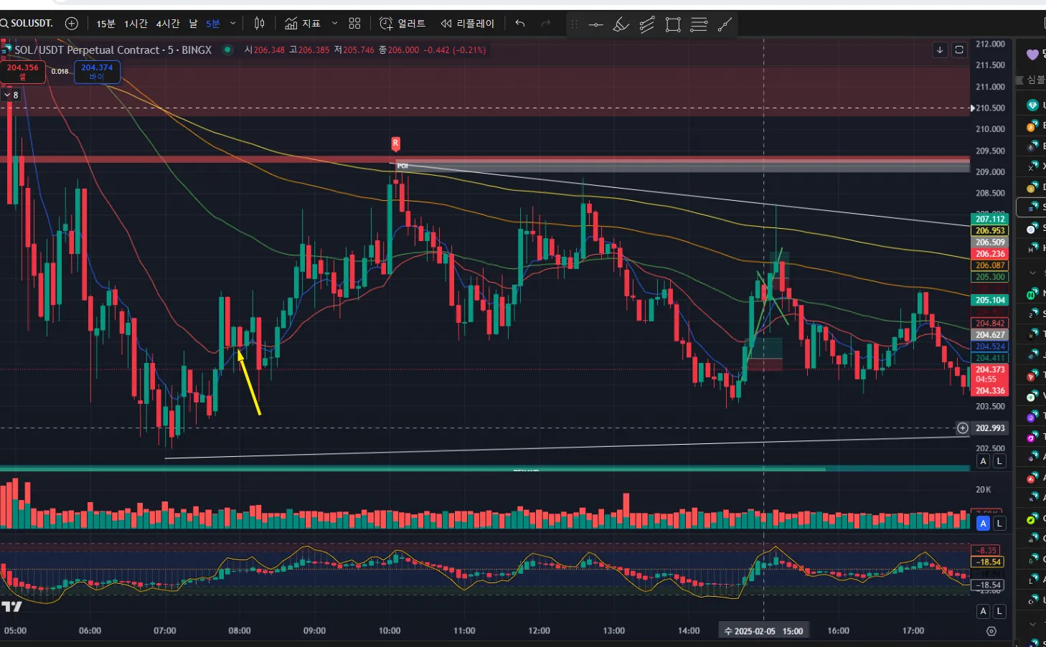Select the green N icon watchlist row
Viewport: 1046px width, 647px height.
(x=1032, y=293)
